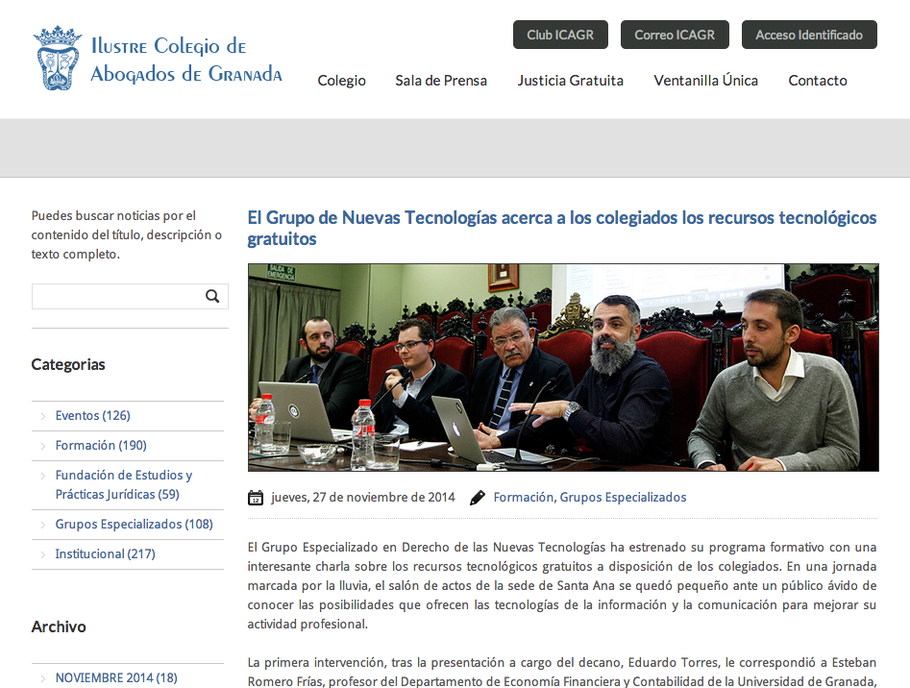Image resolution: width=910 pixels, height=688 pixels.
Task: Click the article photo of the panel
Action: [x=563, y=367]
